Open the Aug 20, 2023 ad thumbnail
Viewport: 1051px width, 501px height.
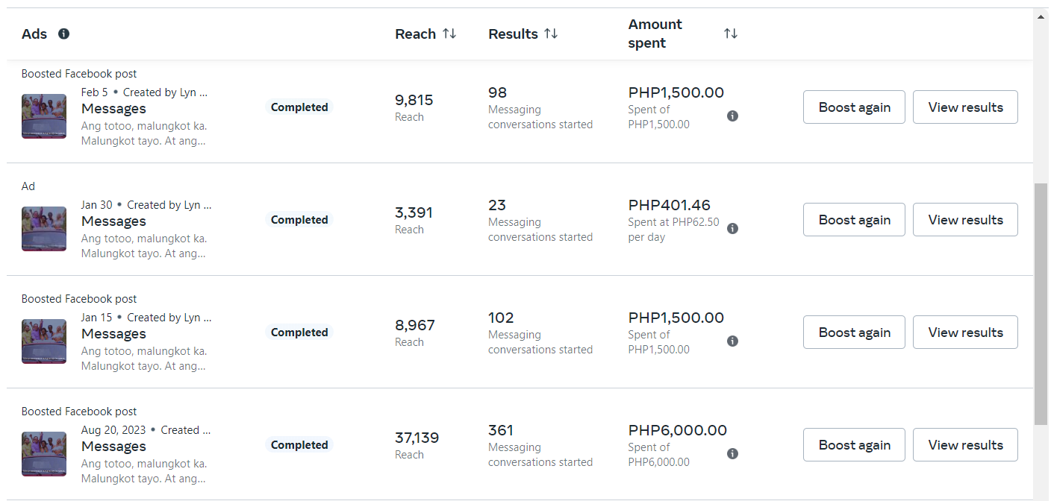(44, 454)
